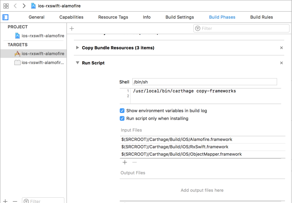Viewport: 292px width, 203px height.
Task: Select the Alamofire.framework input file
Action: [x=202, y=140]
